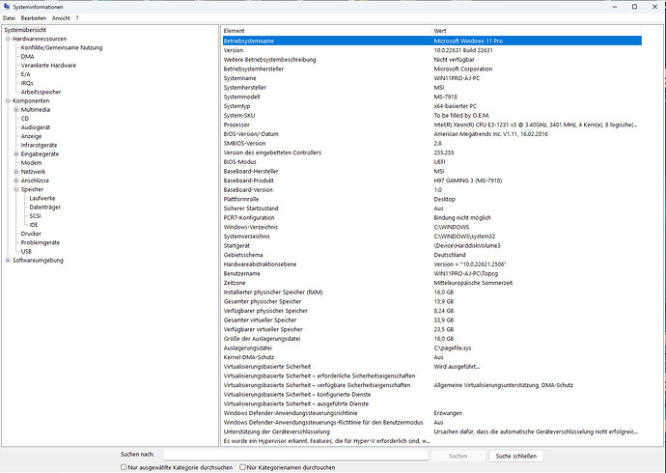Viewport: 666px width, 473px height.
Task: Expand the Netzwerk tree node
Action: [x=16, y=172]
